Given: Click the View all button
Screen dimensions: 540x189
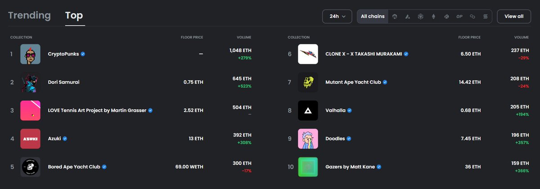Looking at the screenshot, I should (x=514, y=16).
